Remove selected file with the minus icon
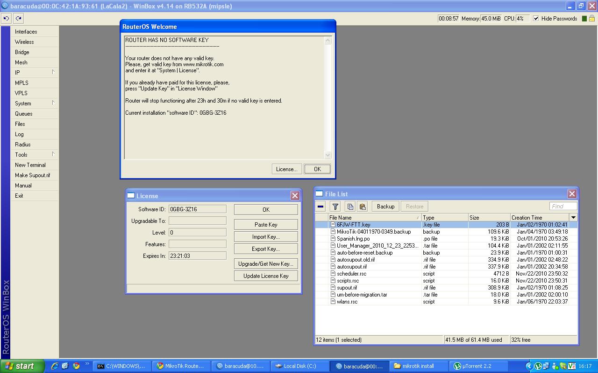This screenshot has height=373, width=598. tap(320, 207)
